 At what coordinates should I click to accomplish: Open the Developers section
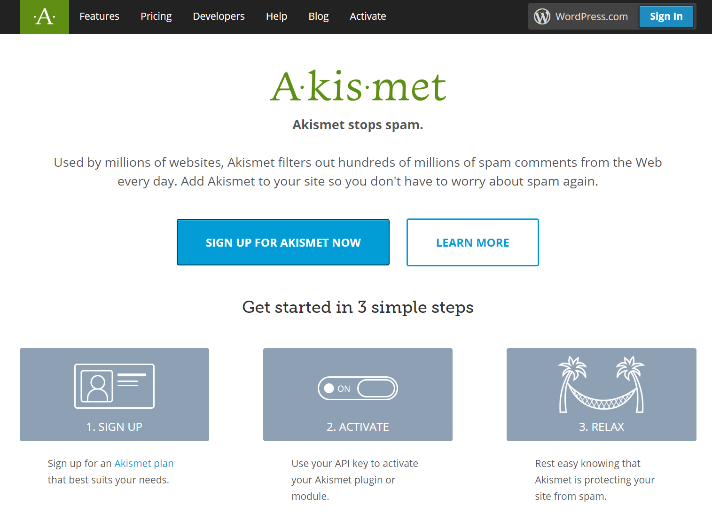coord(219,16)
